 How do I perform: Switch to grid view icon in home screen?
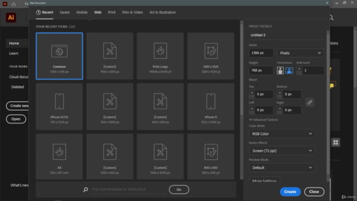coord(336,142)
